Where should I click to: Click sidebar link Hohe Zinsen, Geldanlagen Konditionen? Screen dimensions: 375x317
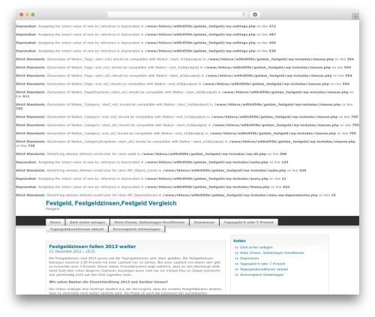pyautogui.click(x=271, y=253)
